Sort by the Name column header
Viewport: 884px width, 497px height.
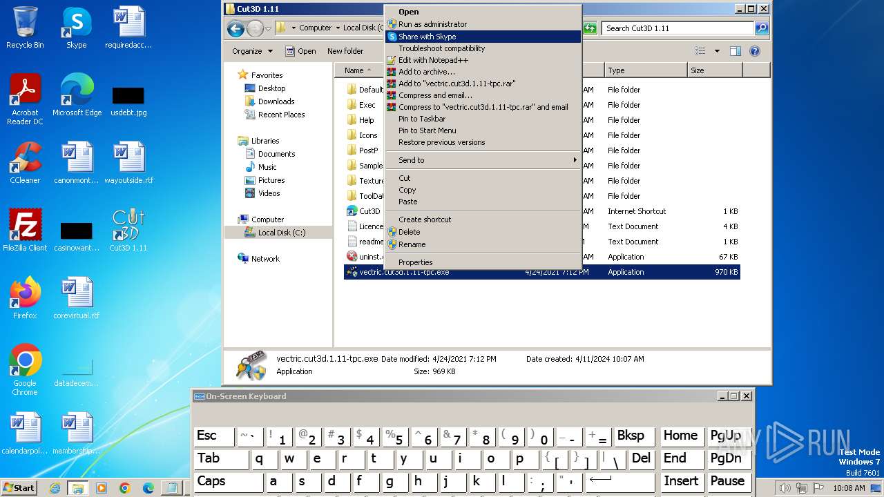(x=358, y=70)
